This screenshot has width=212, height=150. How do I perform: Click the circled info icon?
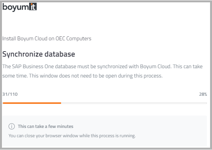[x=12, y=126]
